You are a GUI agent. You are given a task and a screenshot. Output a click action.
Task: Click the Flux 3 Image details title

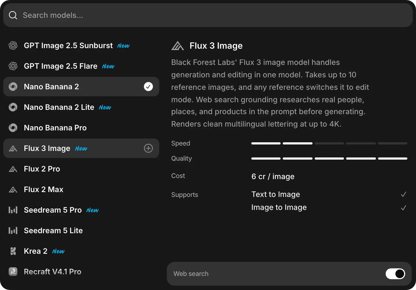216,46
